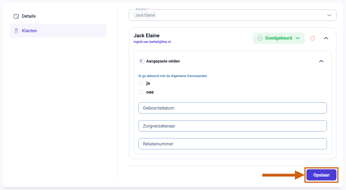Click the Klanten person icon
The height and width of the screenshot is (190, 346).
click(16, 31)
